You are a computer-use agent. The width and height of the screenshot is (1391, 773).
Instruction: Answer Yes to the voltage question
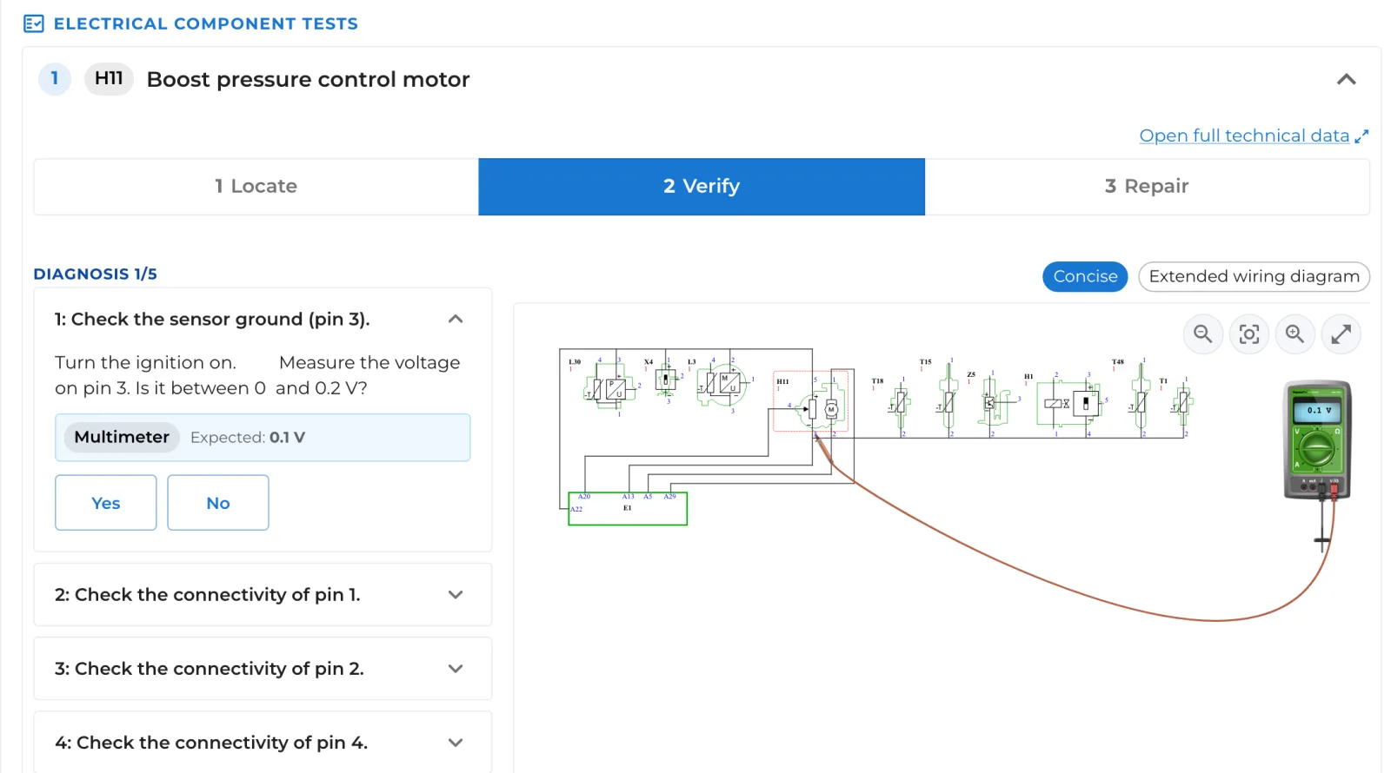[106, 503]
